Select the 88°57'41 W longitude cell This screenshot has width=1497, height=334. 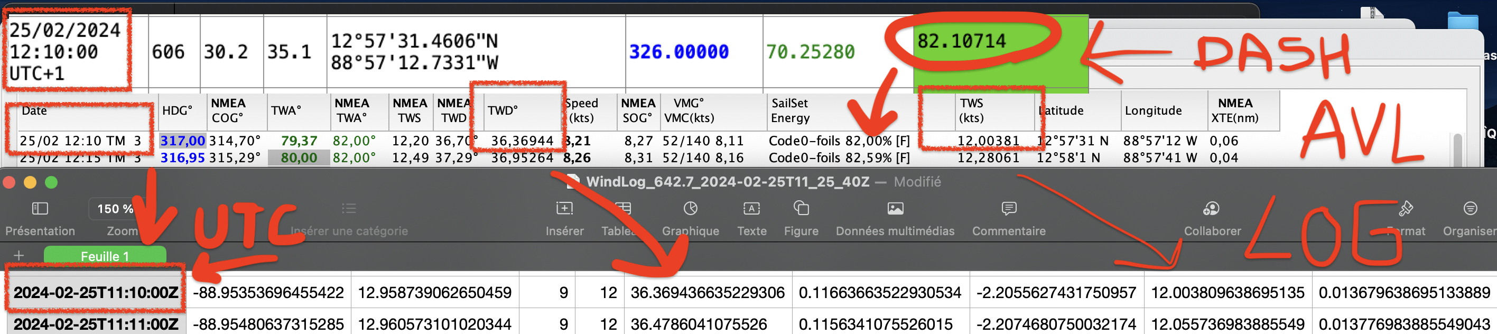point(1159,157)
